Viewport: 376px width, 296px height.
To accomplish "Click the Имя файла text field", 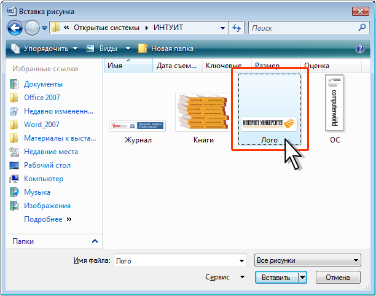I will click(x=176, y=260).
